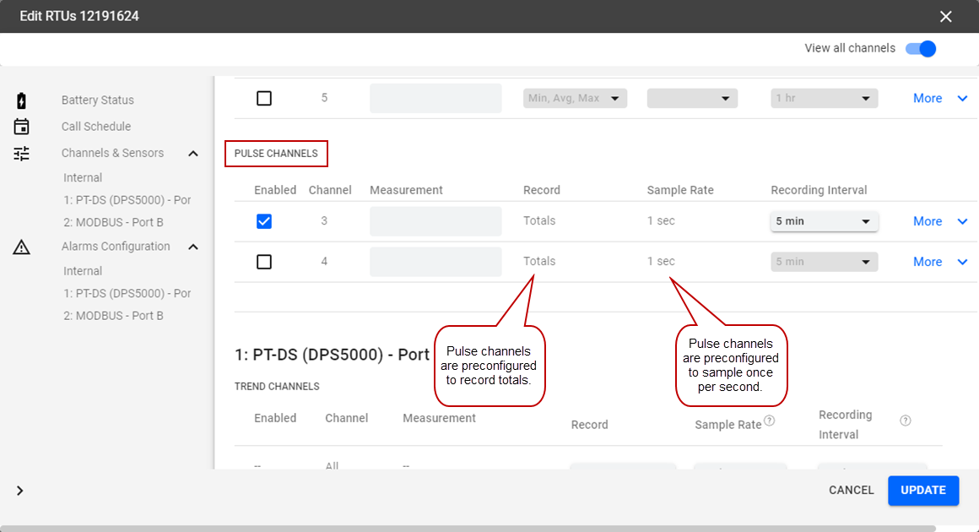The height and width of the screenshot is (532, 979).
Task: Click the Alarms Configuration warning icon
Action: pyautogui.click(x=22, y=247)
